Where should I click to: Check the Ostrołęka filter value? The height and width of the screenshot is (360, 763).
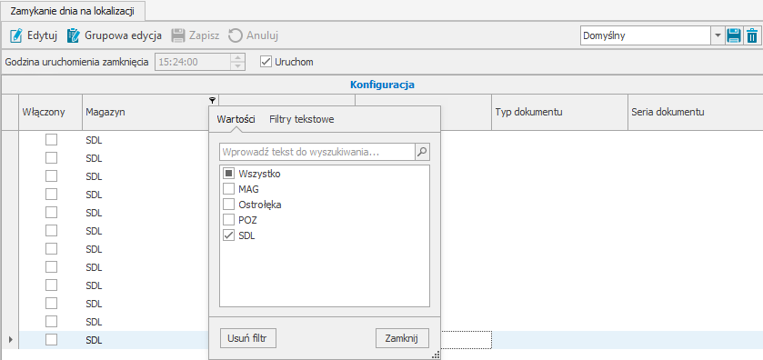coord(228,205)
